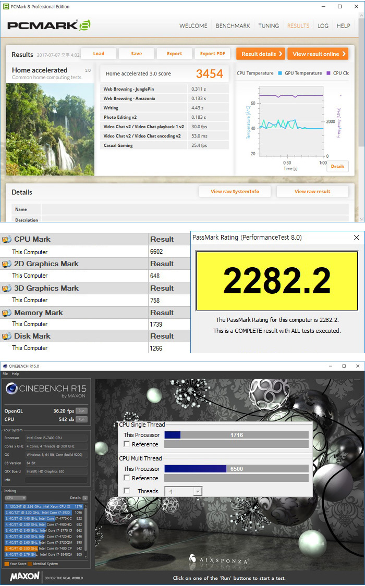Click the Disk Mark result value 1266
Viewport: 365px width, 586px height.
[x=156, y=348]
